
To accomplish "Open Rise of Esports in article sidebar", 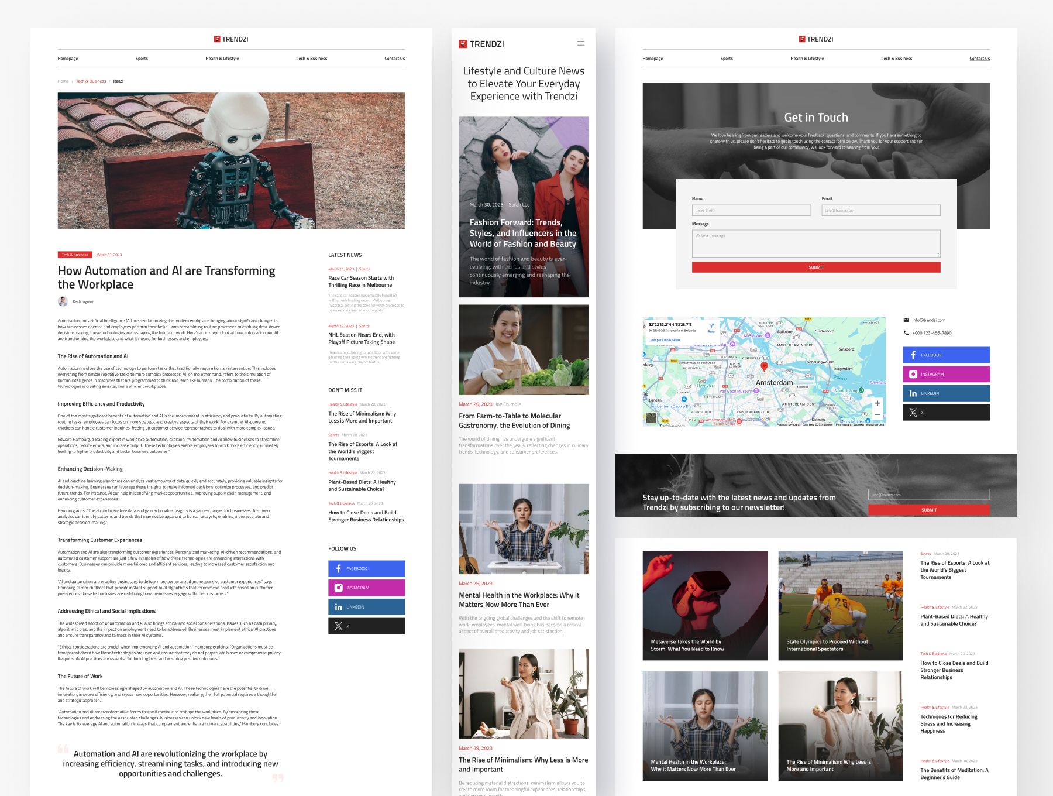I will pos(363,451).
